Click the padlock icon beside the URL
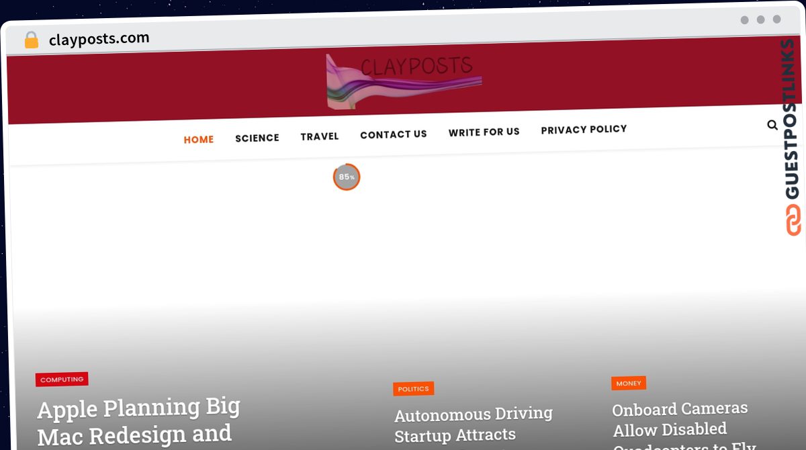The image size is (806, 450). pos(31,40)
